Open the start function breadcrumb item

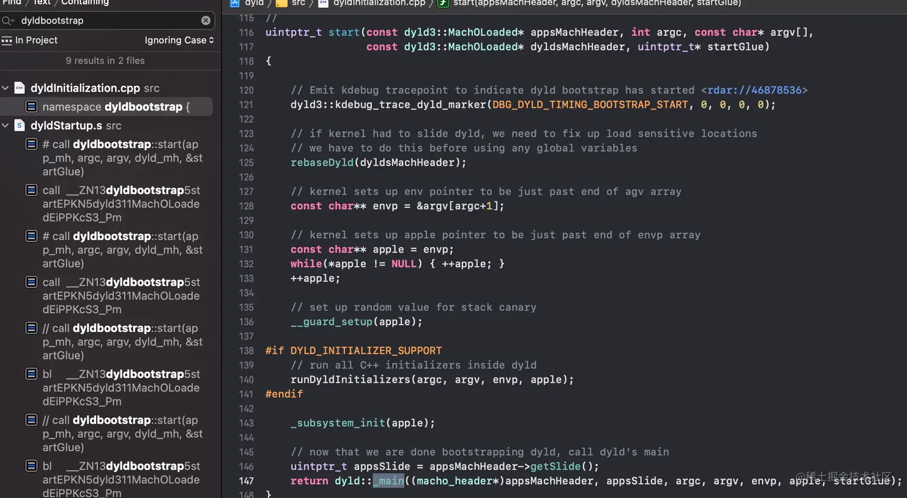597,3
